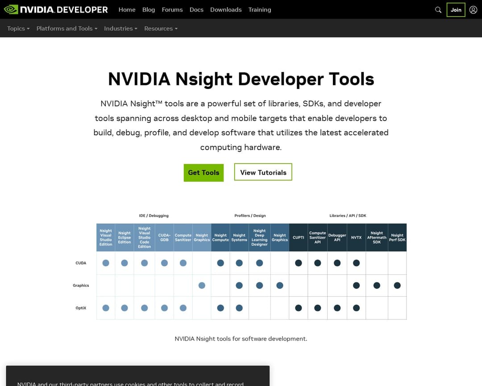Click the Graphics dot under Nsight Perf SDK
Viewport: 482px width, 386px height.
397,285
